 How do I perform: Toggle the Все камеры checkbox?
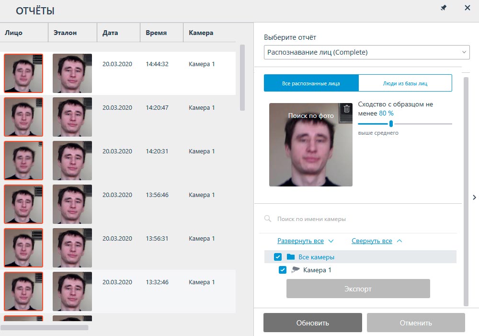(278, 257)
